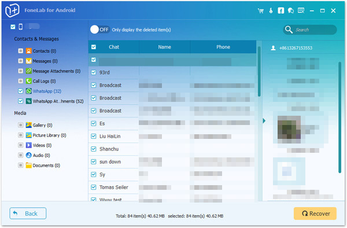Select the Sy chat row
Screen dimensions: 347x228
click(172, 174)
